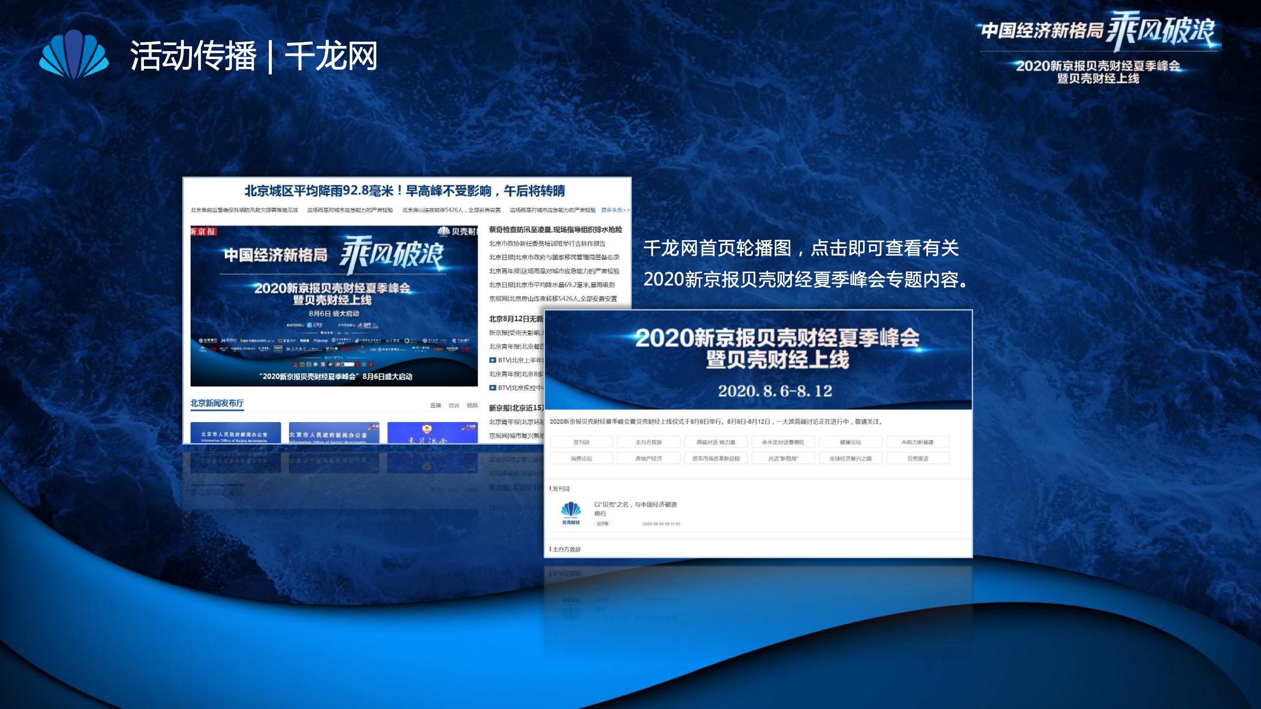The image size is (1261, 709).
Task: Select the 视频 tab in 北京新闻发布厅
Action: 472,405
